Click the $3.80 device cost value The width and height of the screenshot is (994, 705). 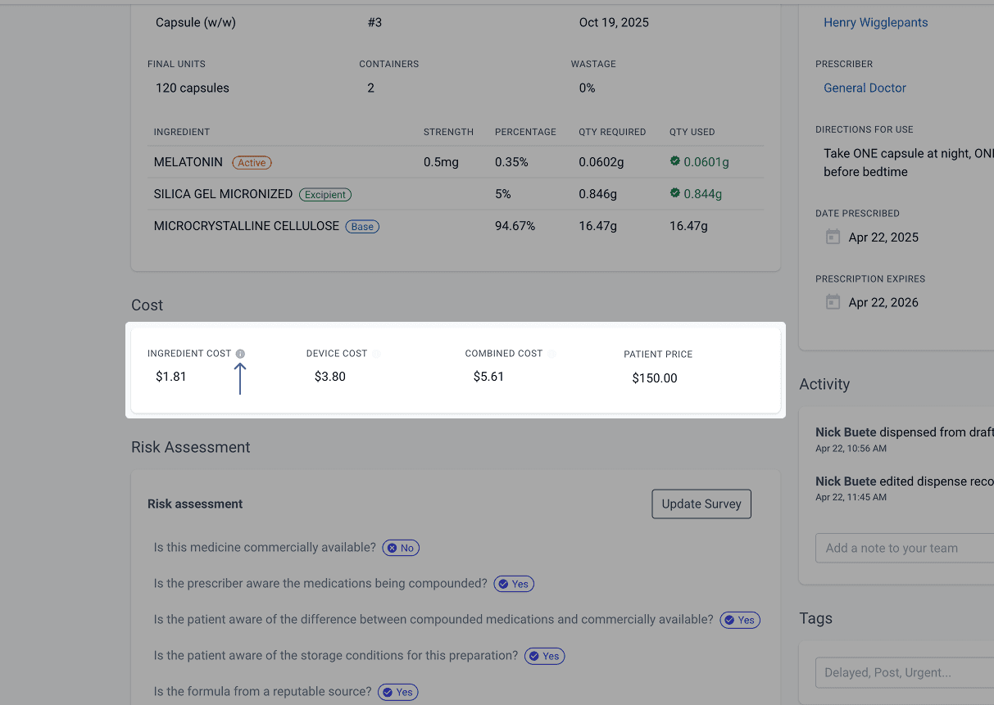pos(330,377)
